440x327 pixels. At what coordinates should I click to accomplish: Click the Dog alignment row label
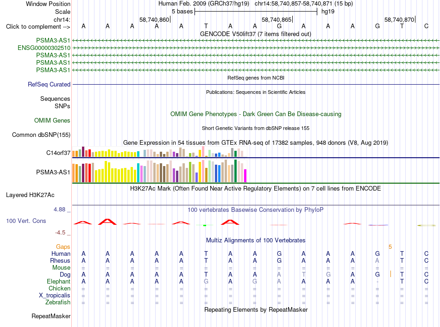coord(65,275)
